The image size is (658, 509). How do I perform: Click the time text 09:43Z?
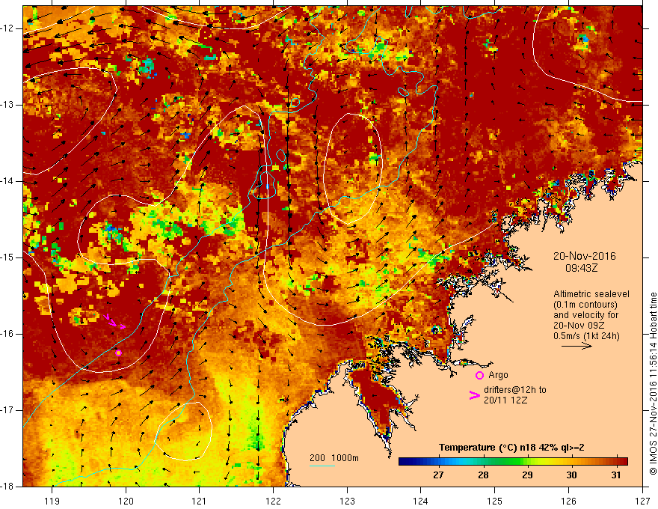click(581, 268)
